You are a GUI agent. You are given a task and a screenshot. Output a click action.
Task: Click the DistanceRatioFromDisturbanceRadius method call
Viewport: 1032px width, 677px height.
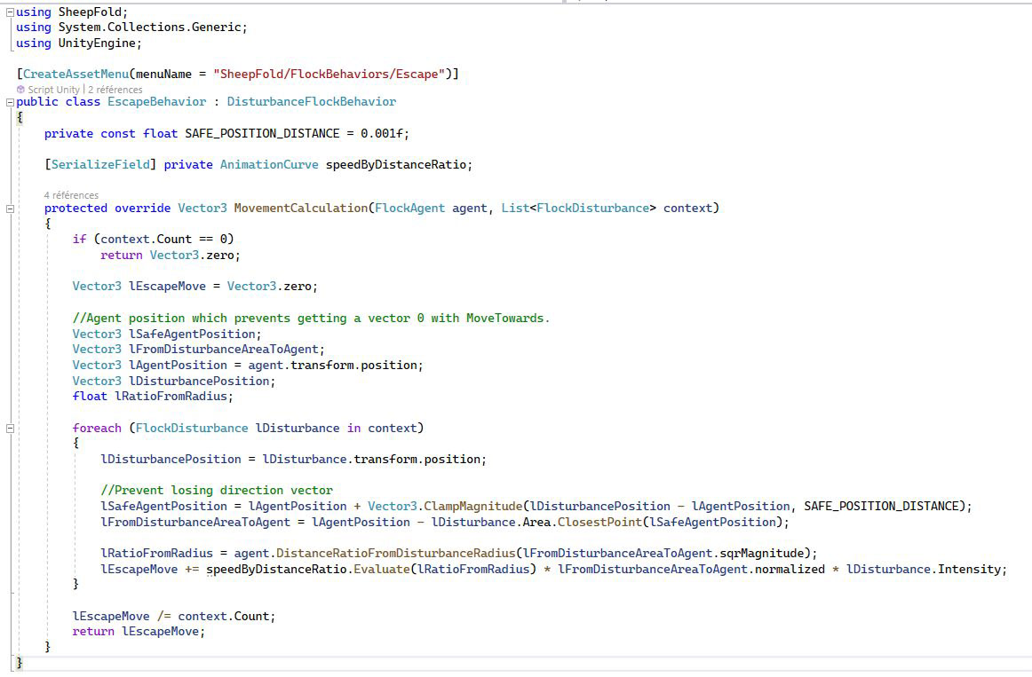395,554
